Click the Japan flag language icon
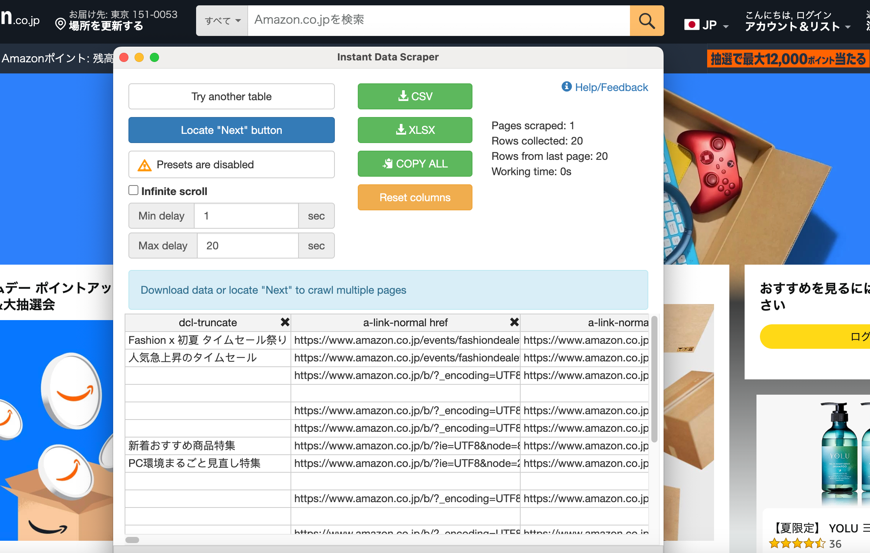 click(692, 25)
